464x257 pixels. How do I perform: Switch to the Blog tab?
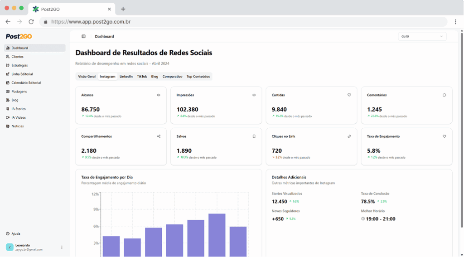[x=155, y=77]
